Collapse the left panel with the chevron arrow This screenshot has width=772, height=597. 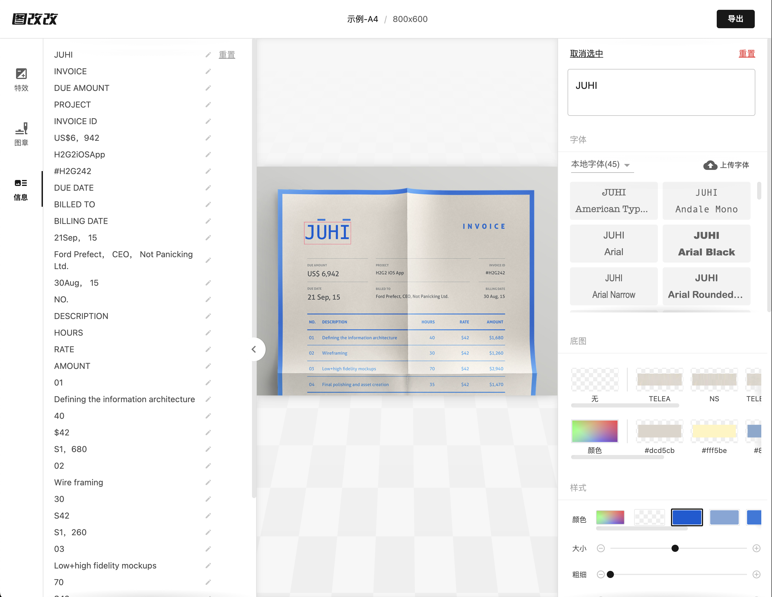pos(254,349)
